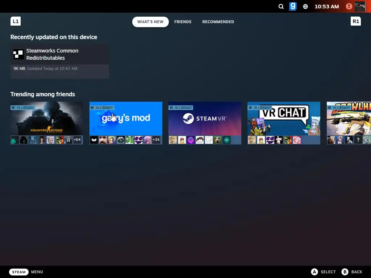Open the user profile avatar in top bar
This screenshot has height=278, width=371.
tap(360, 7)
